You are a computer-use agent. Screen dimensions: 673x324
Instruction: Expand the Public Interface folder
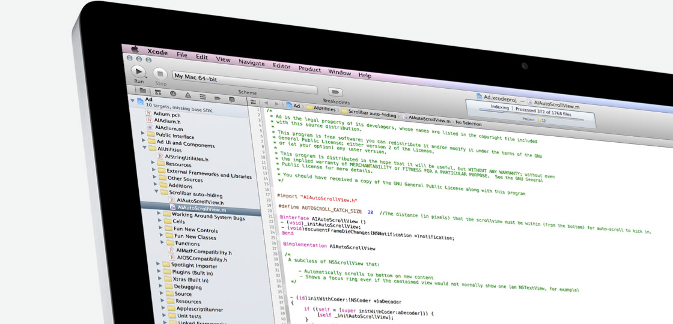[143, 133]
